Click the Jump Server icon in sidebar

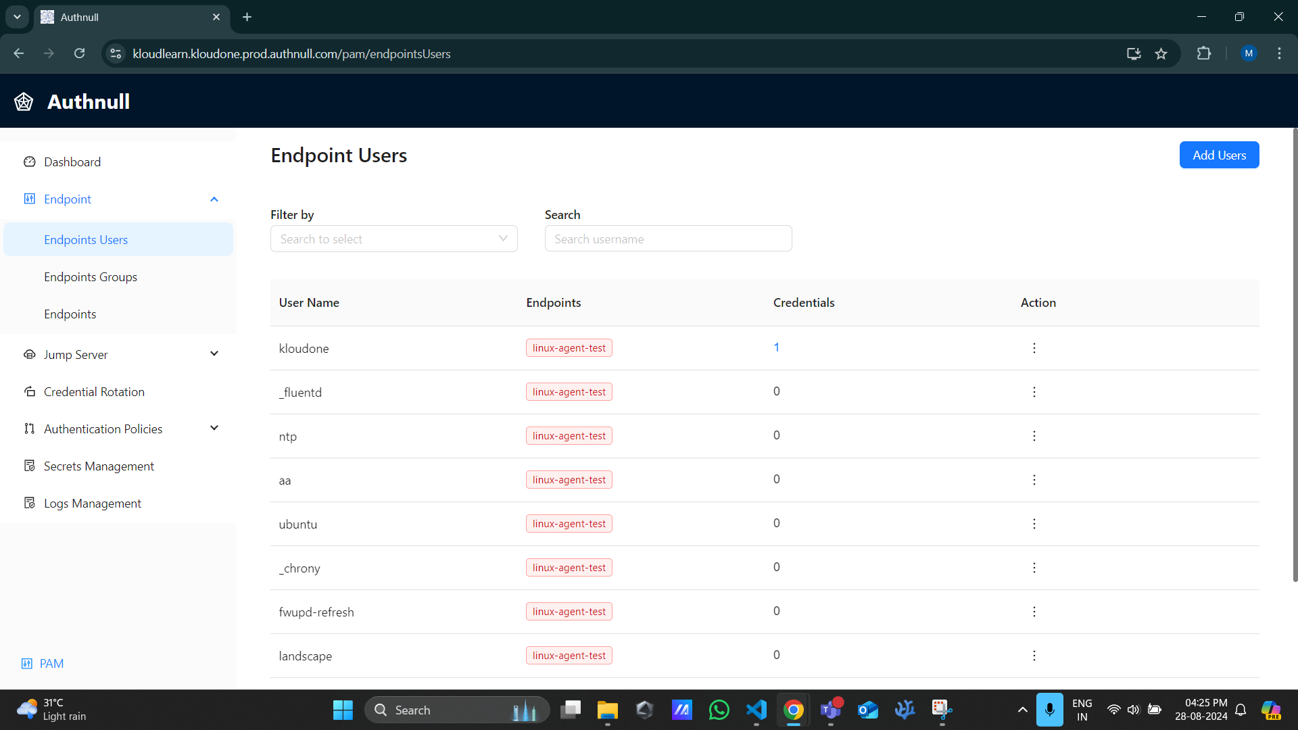click(30, 354)
